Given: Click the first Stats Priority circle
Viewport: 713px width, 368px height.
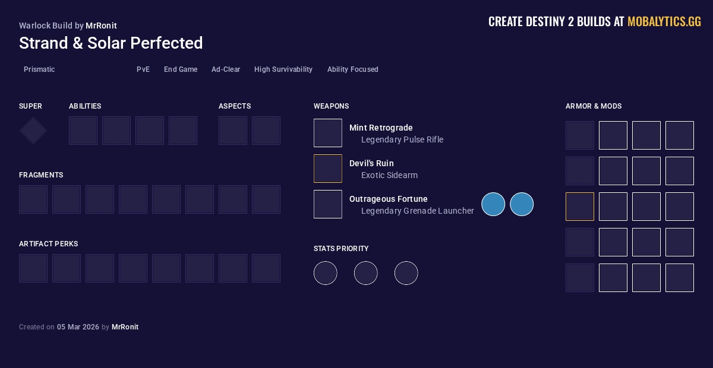Looking at the screenshot, I should pos(326,273).
